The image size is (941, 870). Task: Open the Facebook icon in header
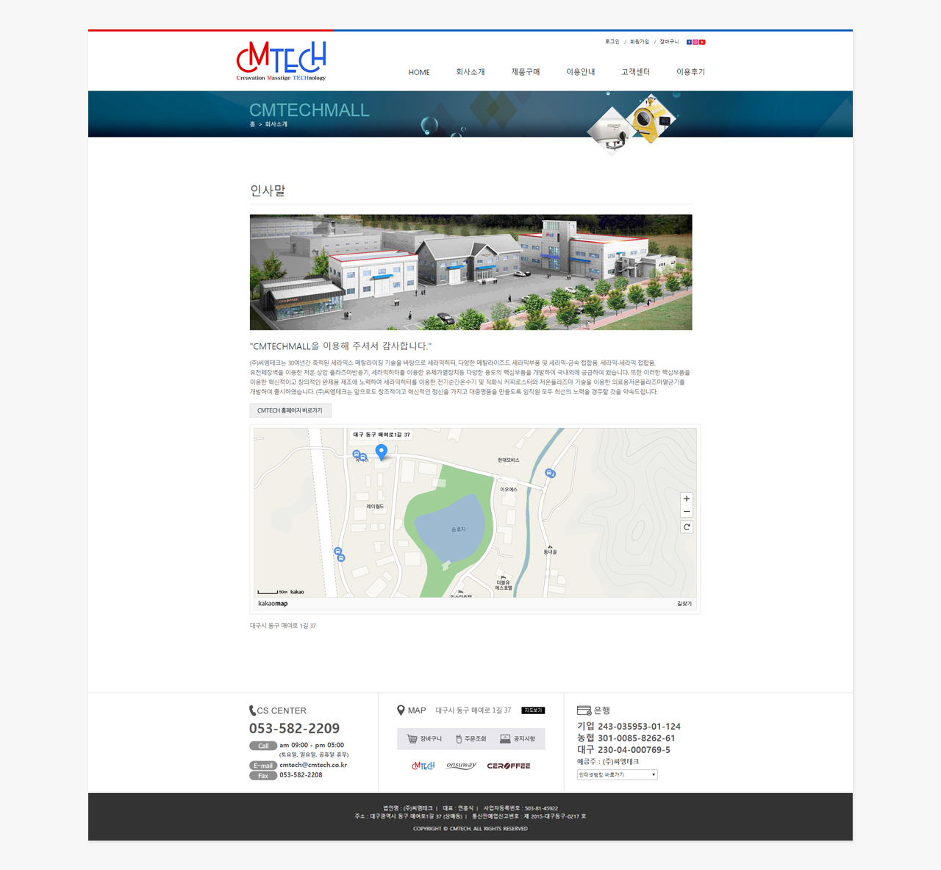[x=689, y=42]
